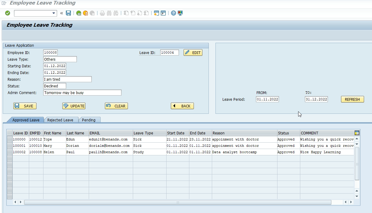Viewport: 372px width, 213px height.
Task: Open the Pending tab
Action: point(89,120)
